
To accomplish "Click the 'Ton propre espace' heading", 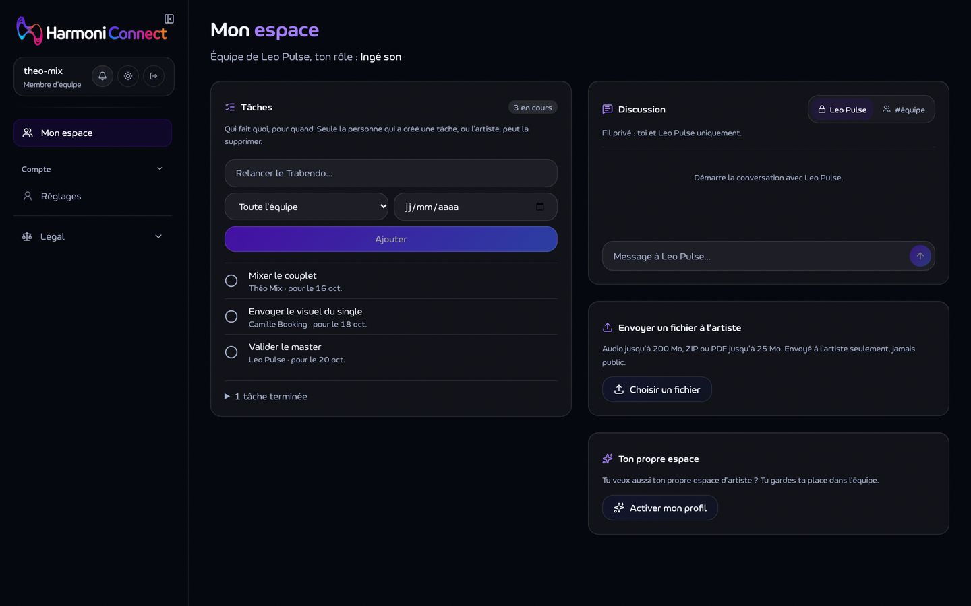I will point(659,459).
